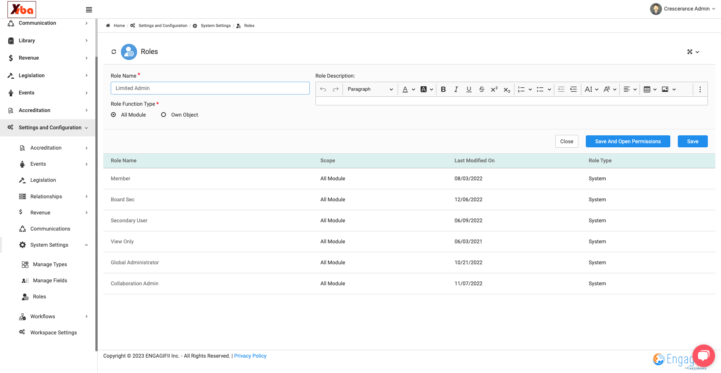Toggle bold formatting
This screenshot has height=373, width=721.
443,89
